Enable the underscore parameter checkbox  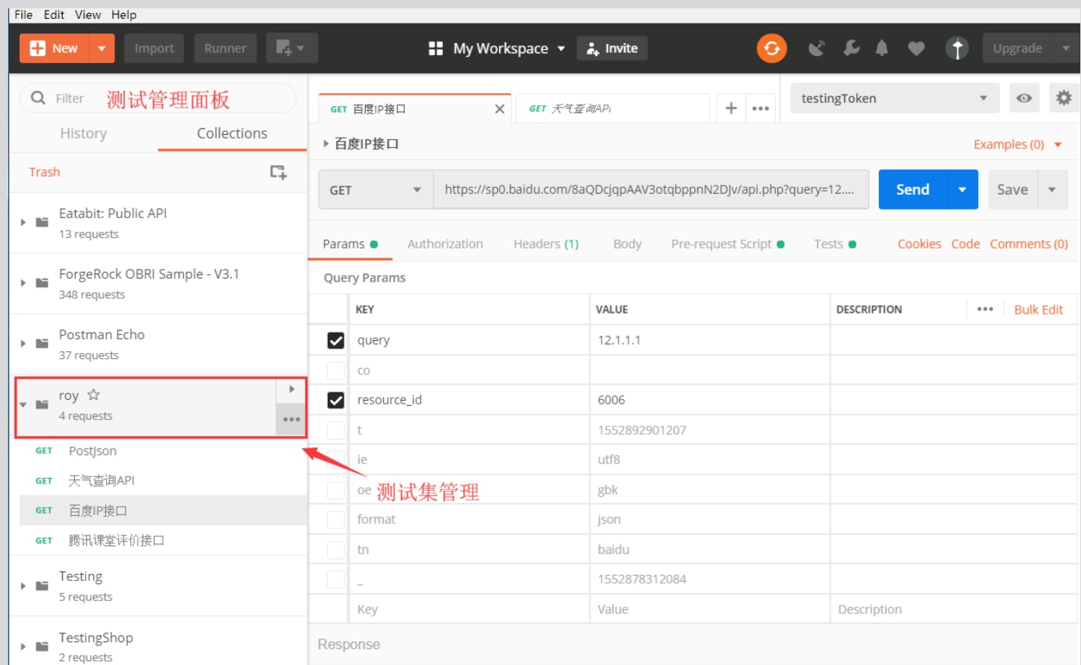click(x=335, y=579)
